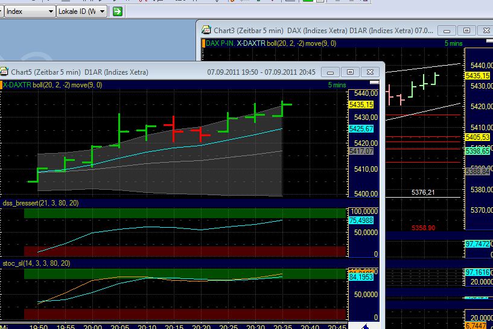Maximize the Chart3 window
Viewport: 493px width, 329px height.
pyautogui.click(x=466, y=31)
